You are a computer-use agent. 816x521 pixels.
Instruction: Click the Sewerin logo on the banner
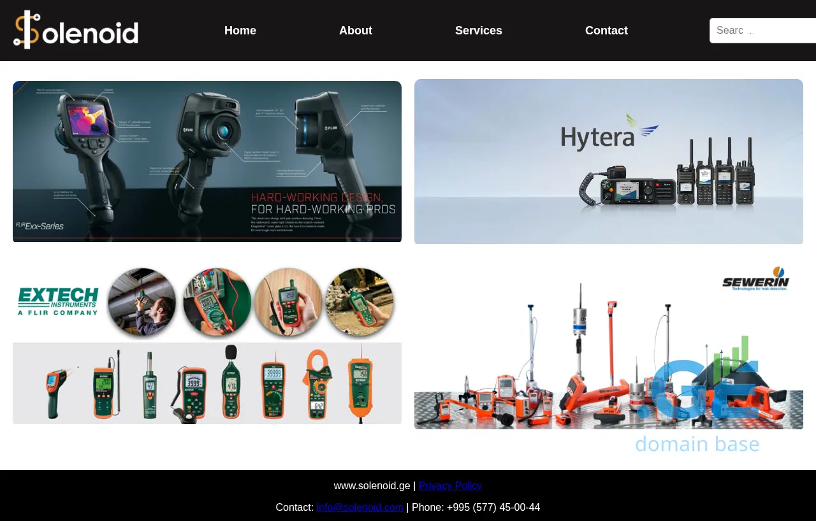pos(755,278)
